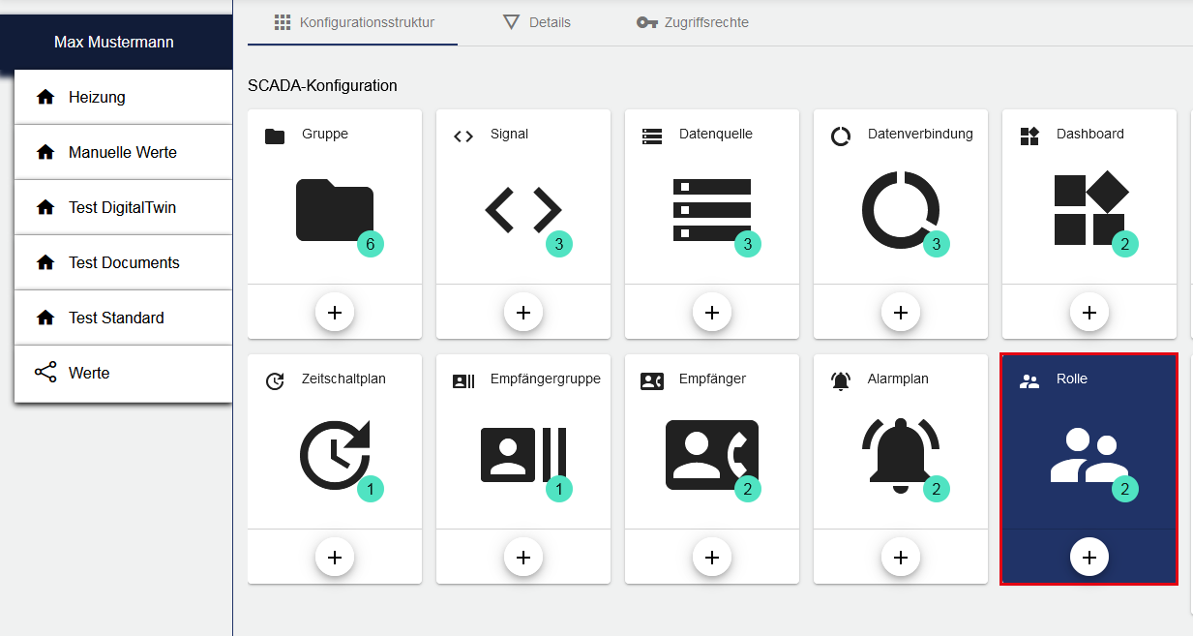Viewport: 1193px width, 636px height.
Task: Add a new Signal using plus button
Action: 523,313
